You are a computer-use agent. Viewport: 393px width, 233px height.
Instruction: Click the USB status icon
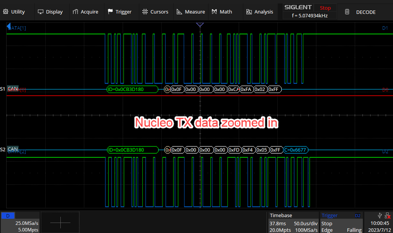(380, 215)
